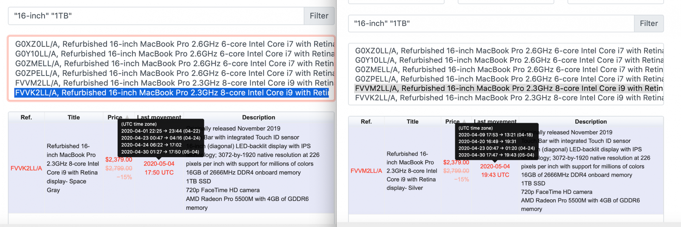Click the Price sort arrow in right table

point(464,121)
